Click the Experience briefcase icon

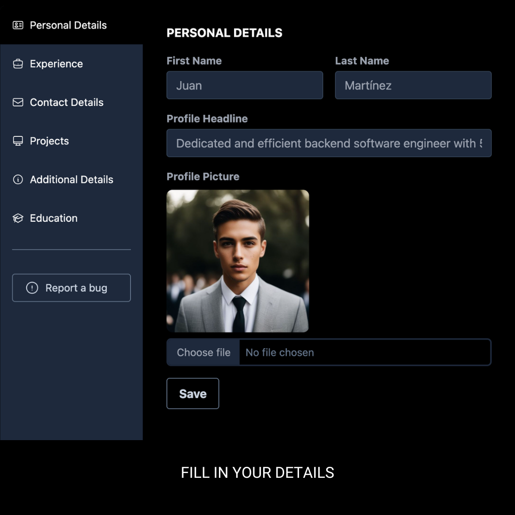18,64
